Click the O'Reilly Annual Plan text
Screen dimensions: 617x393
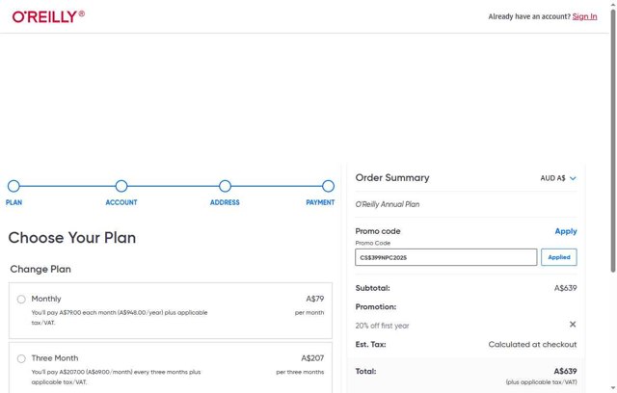click(x=388, y=204)
